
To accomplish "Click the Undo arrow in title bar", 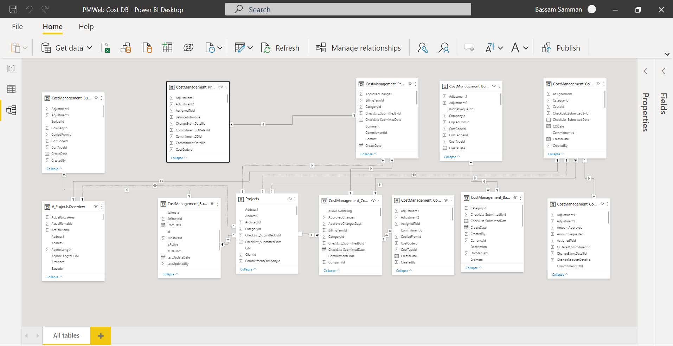I will pyautogui.click(x=29, y=9).
